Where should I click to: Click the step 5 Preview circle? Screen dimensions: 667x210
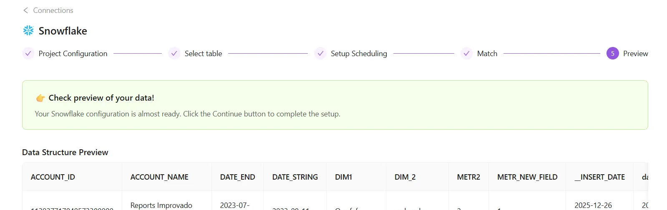[612, 54]
